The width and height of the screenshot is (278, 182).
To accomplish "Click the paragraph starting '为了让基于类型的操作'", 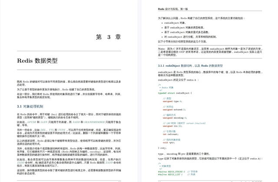I will (56, 90).
